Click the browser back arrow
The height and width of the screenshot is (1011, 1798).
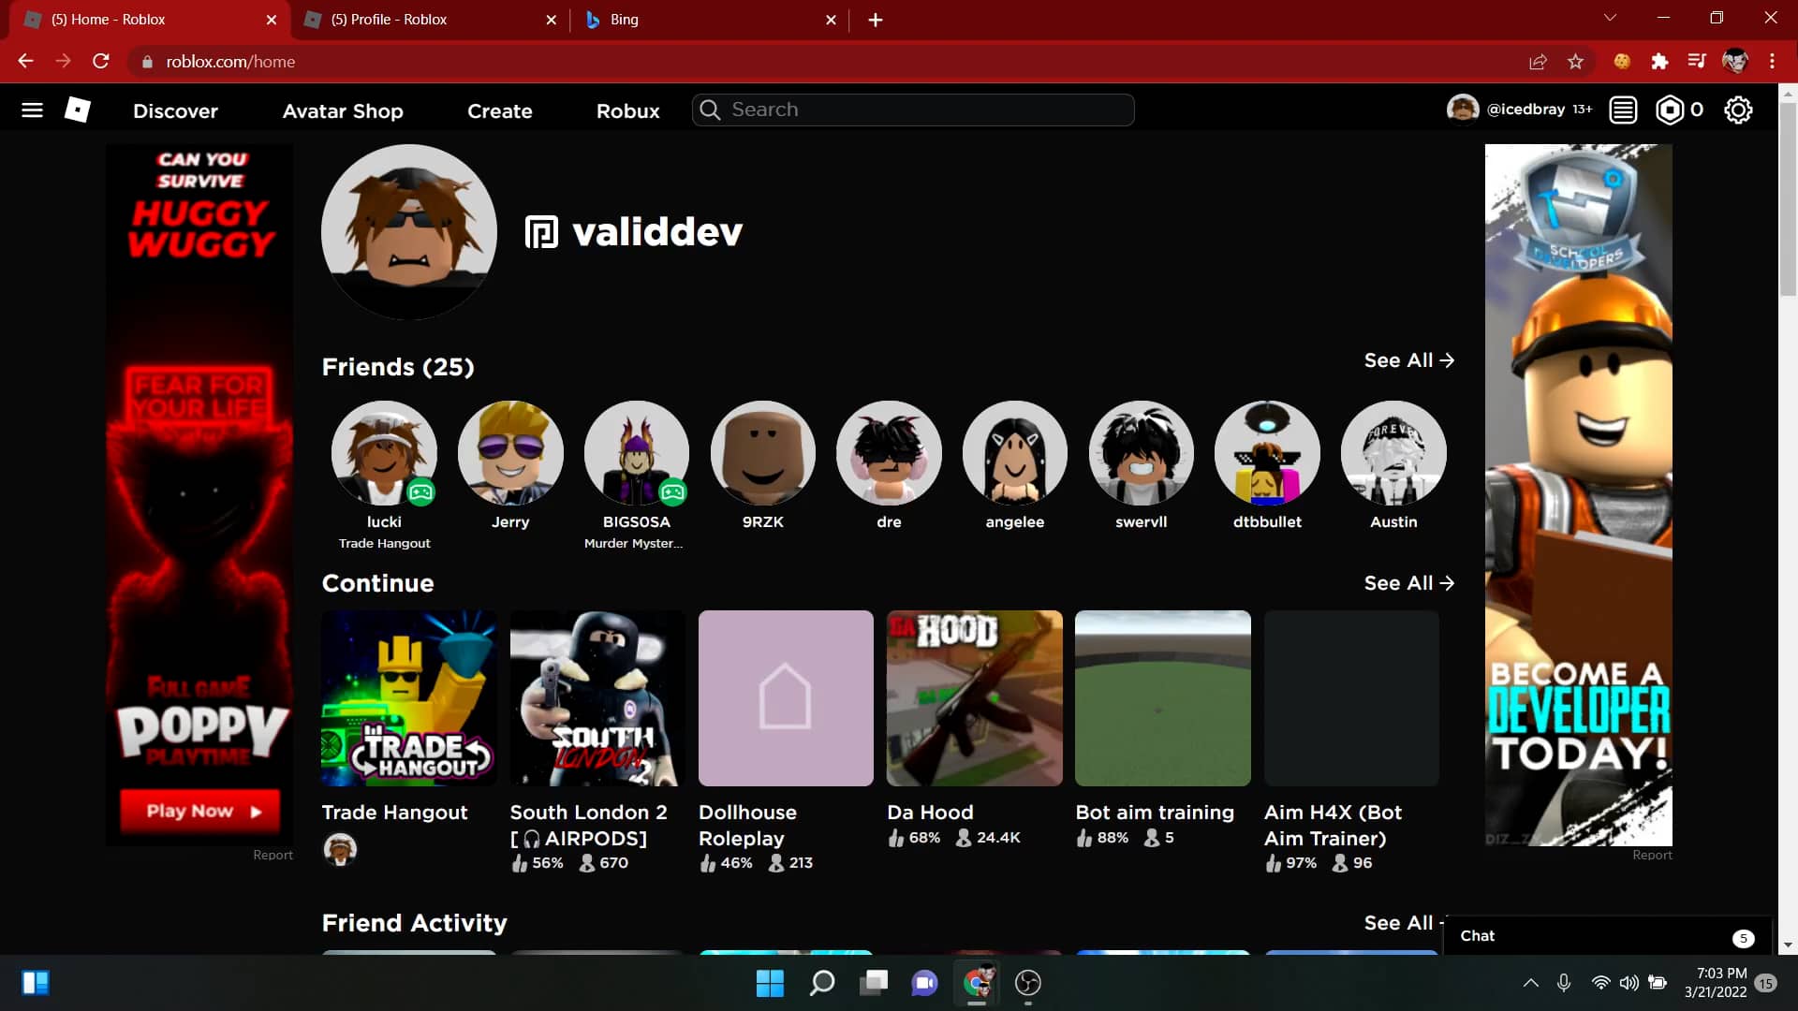point(25,62)
